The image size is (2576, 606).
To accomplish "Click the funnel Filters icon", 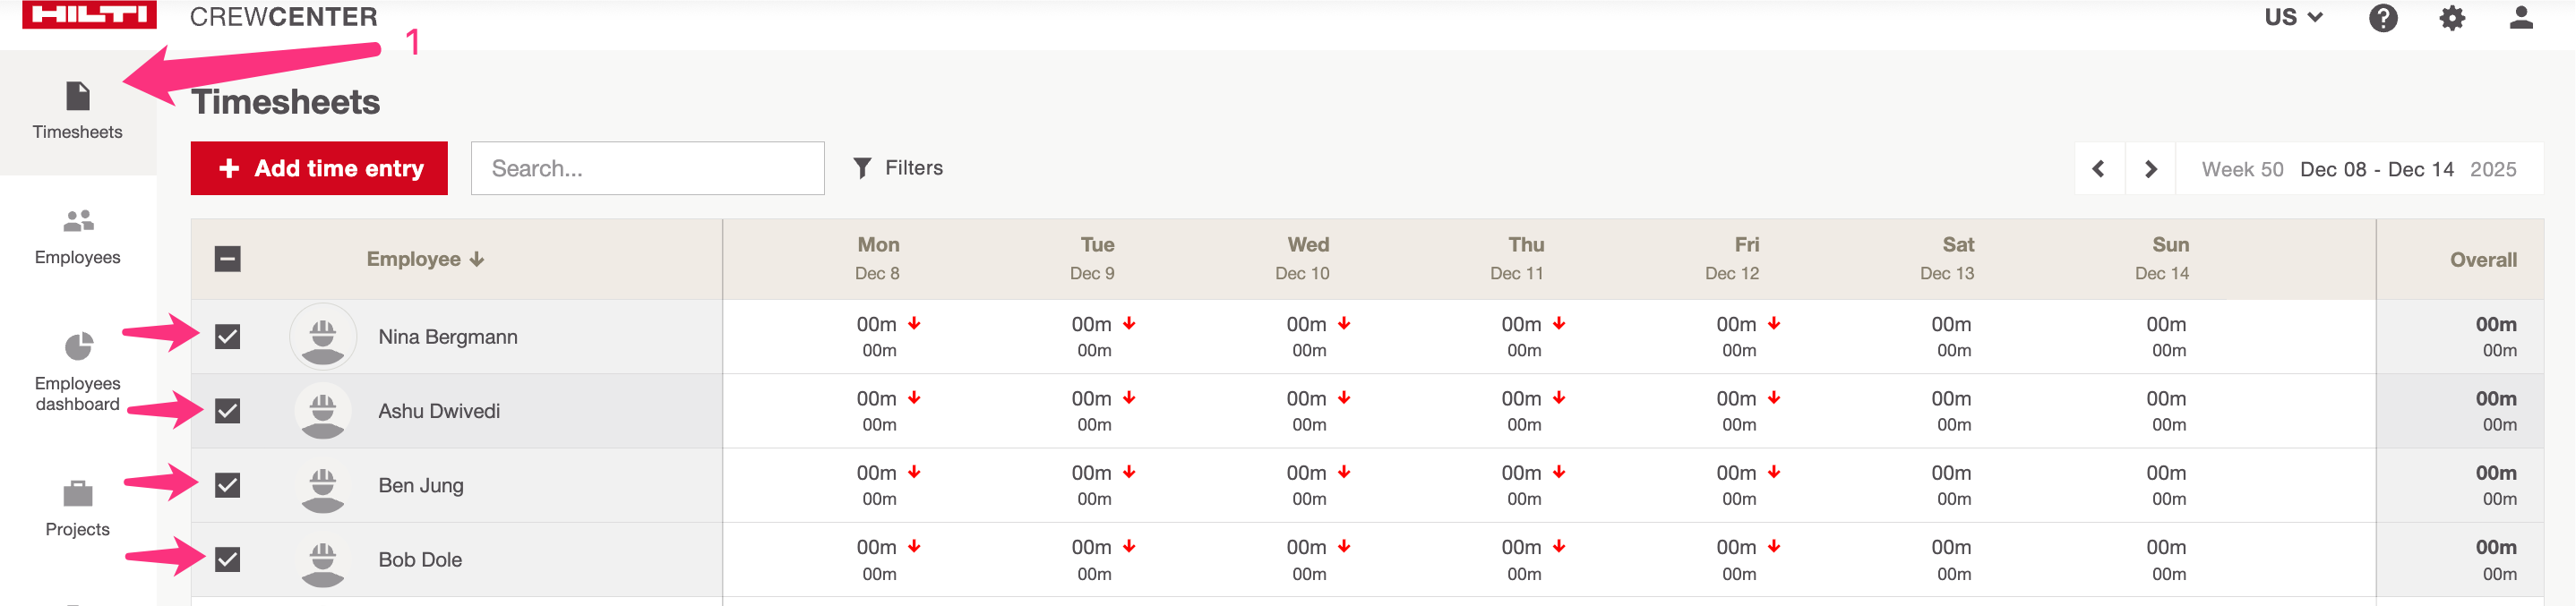I will (862, 168).
